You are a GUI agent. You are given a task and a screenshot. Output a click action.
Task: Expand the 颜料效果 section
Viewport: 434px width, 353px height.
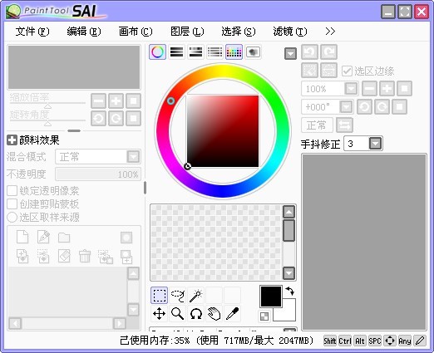click(x=12, y=140)
